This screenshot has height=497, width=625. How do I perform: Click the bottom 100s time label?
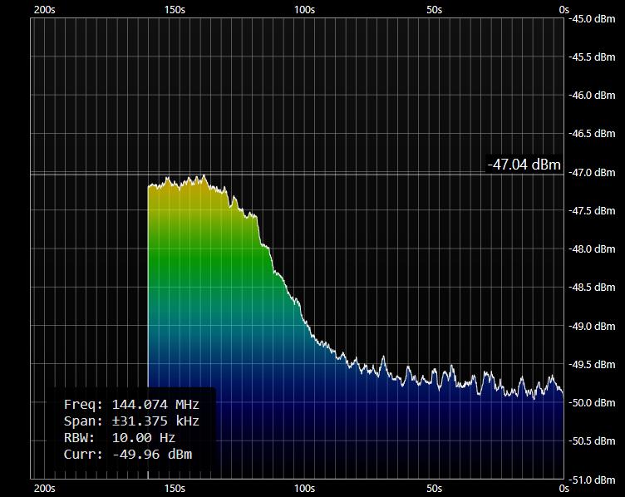(x=304, y=489)
